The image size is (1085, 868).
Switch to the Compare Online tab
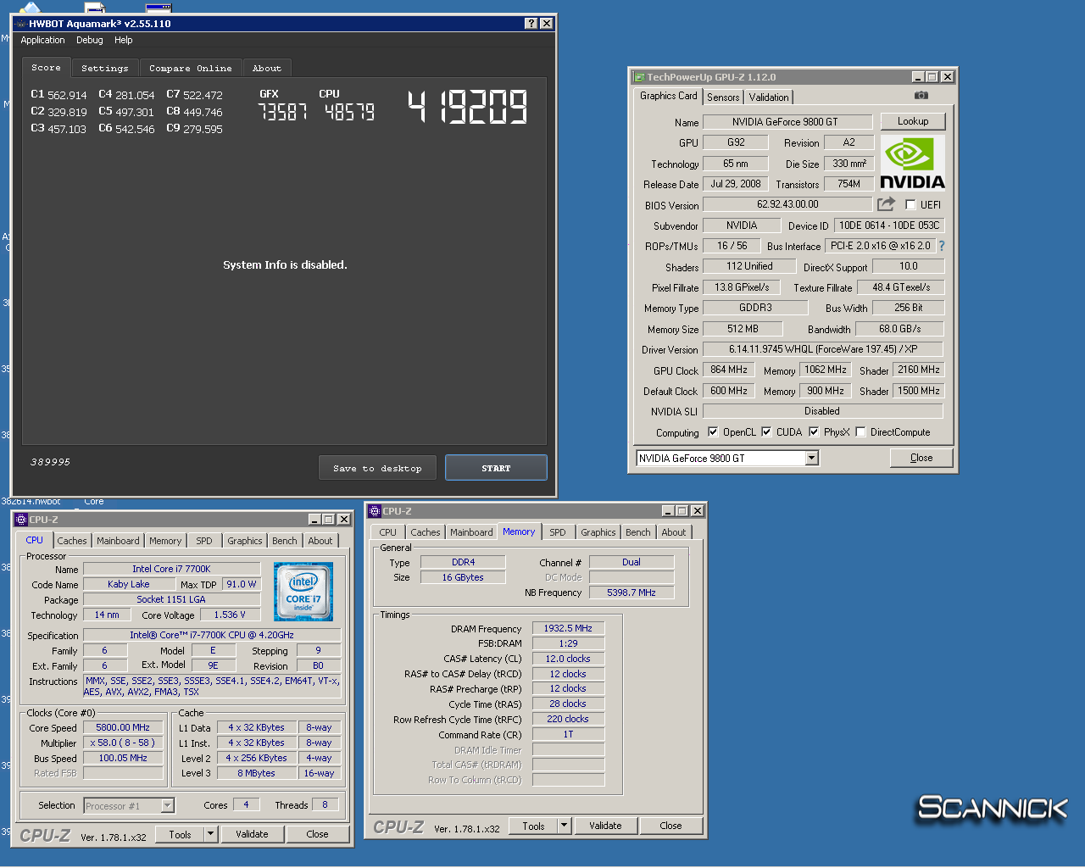click(x=191, y=69)
